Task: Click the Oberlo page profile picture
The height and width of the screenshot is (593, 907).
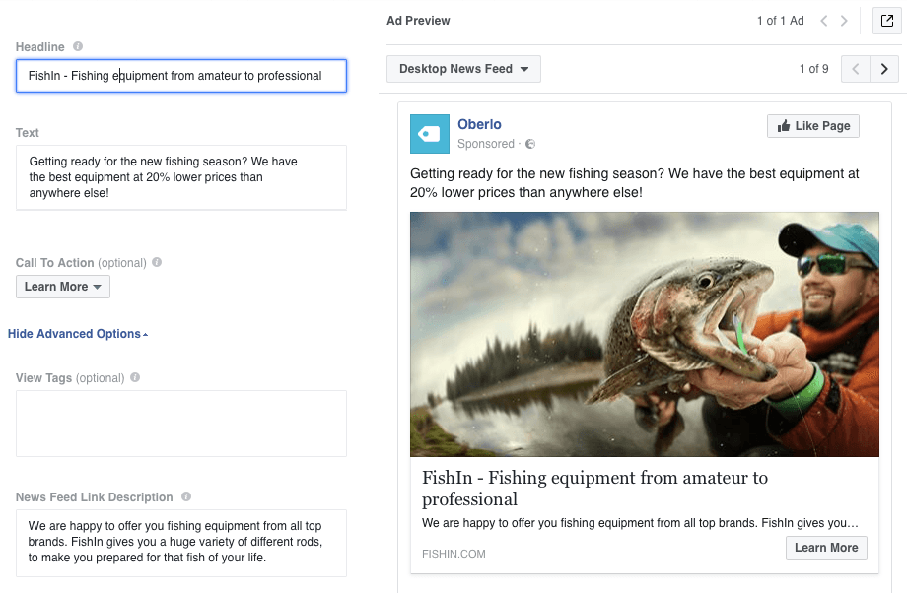Action: 429,134
